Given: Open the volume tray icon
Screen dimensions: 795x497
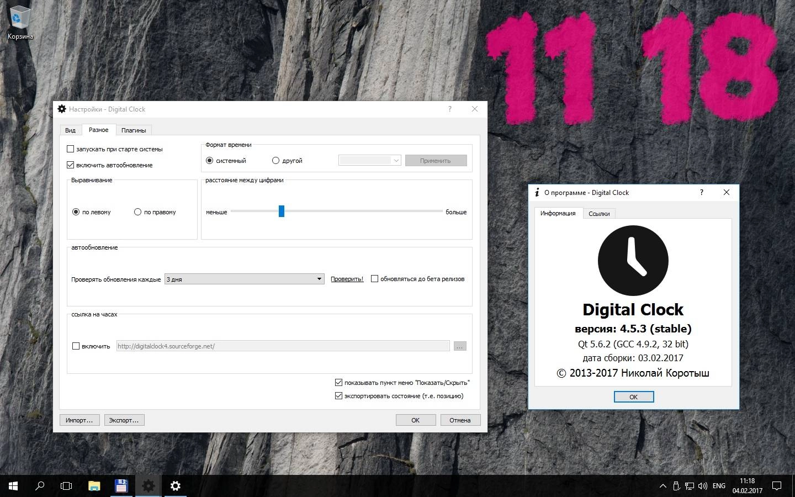Looking at the screenshot, I should click(703, 486).
